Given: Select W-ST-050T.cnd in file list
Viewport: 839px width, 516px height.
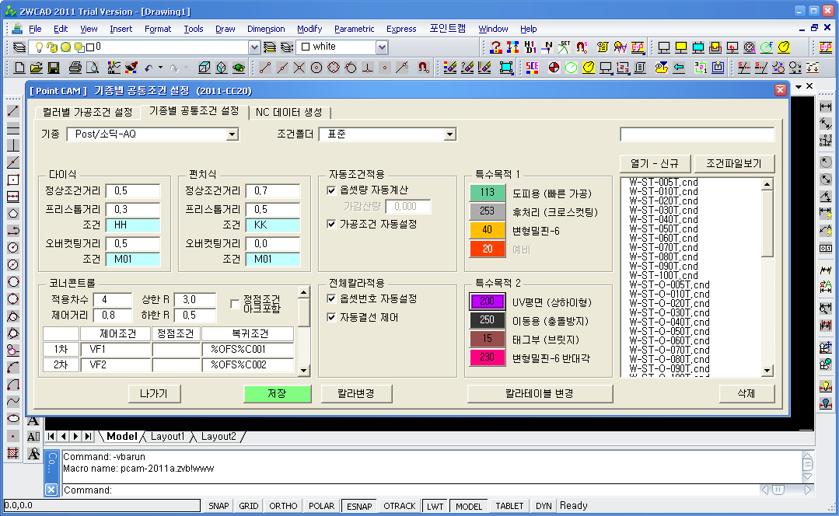Looking at the screenshot, I should coord(663,228).
